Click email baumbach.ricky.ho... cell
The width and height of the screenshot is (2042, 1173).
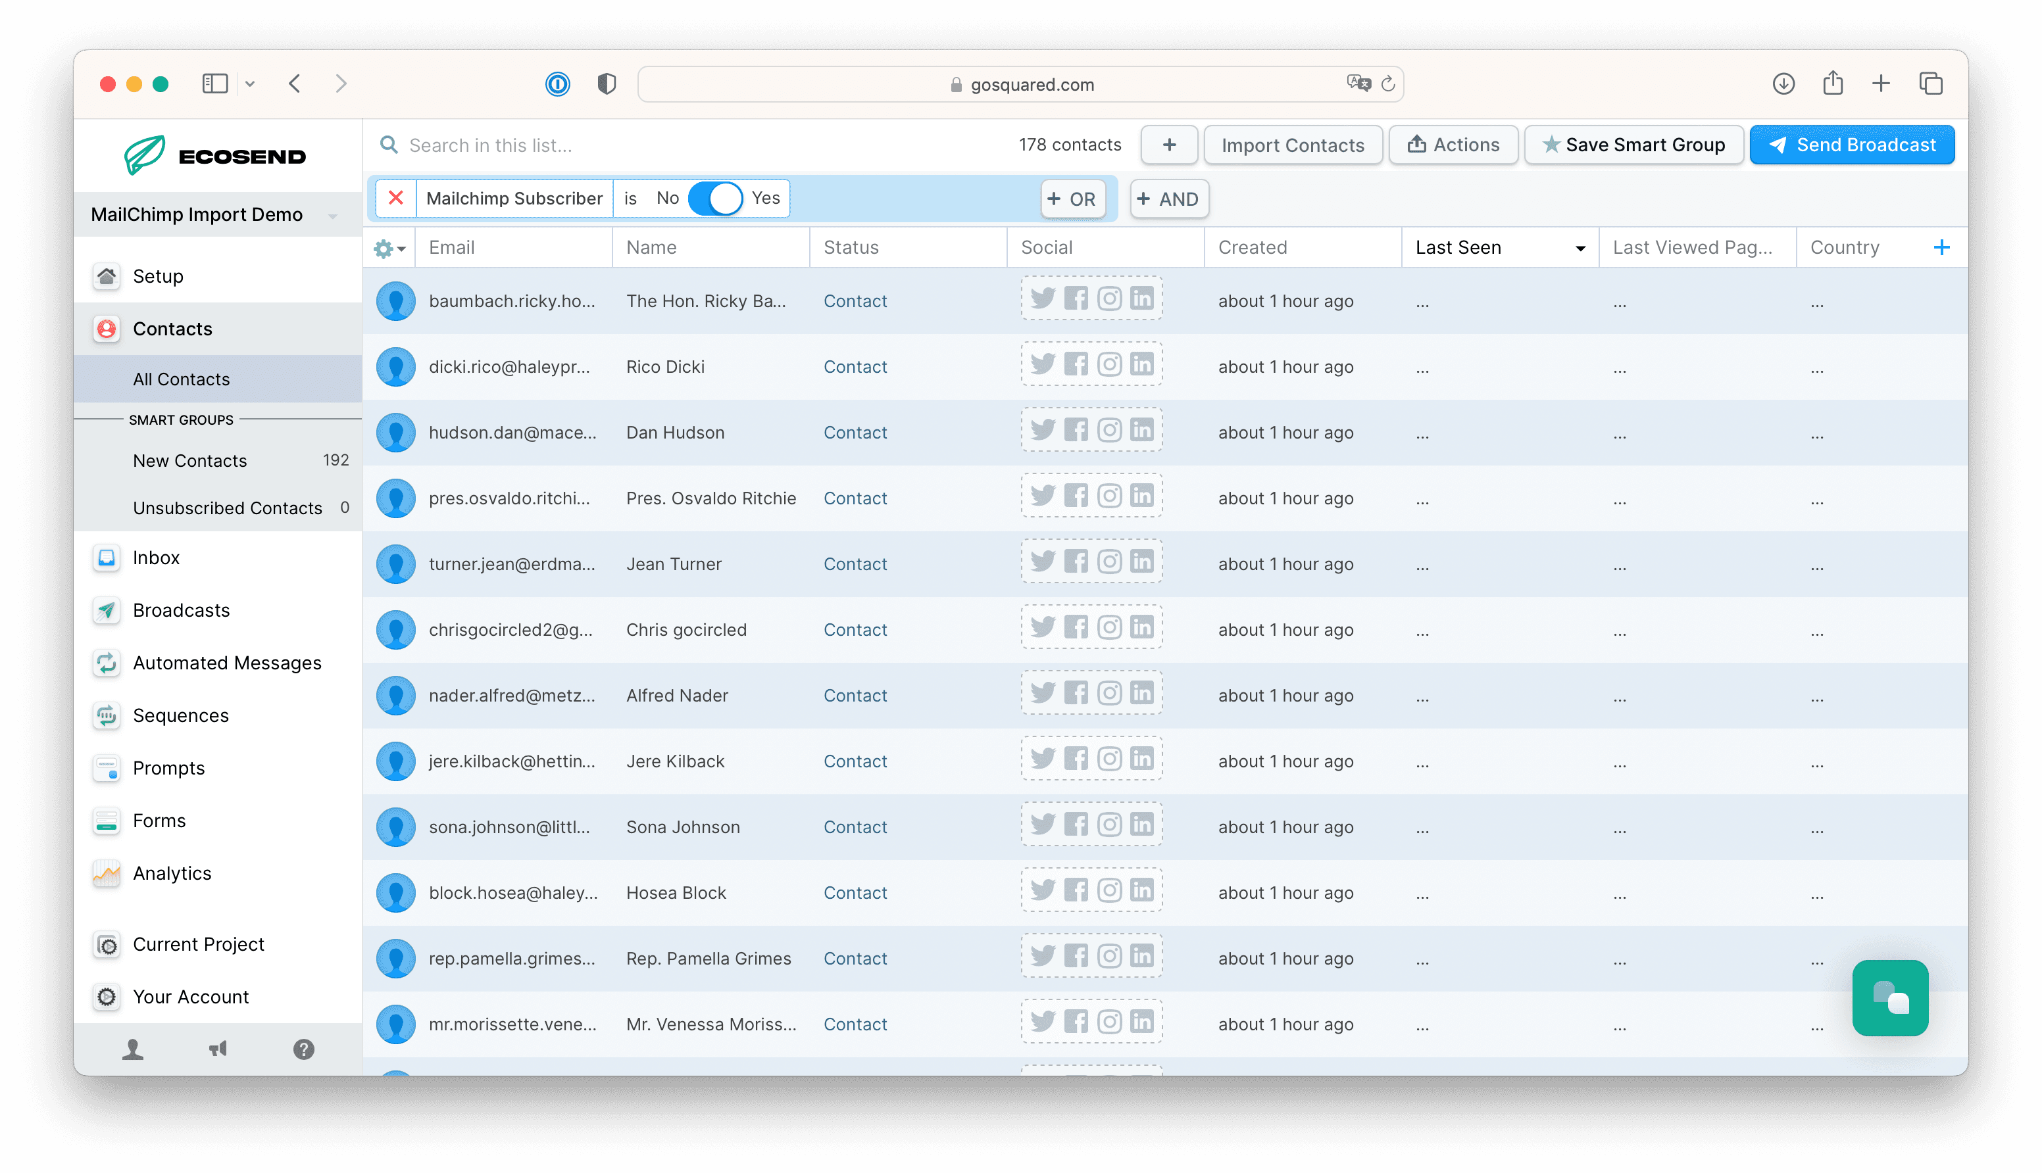coord(512,301)
